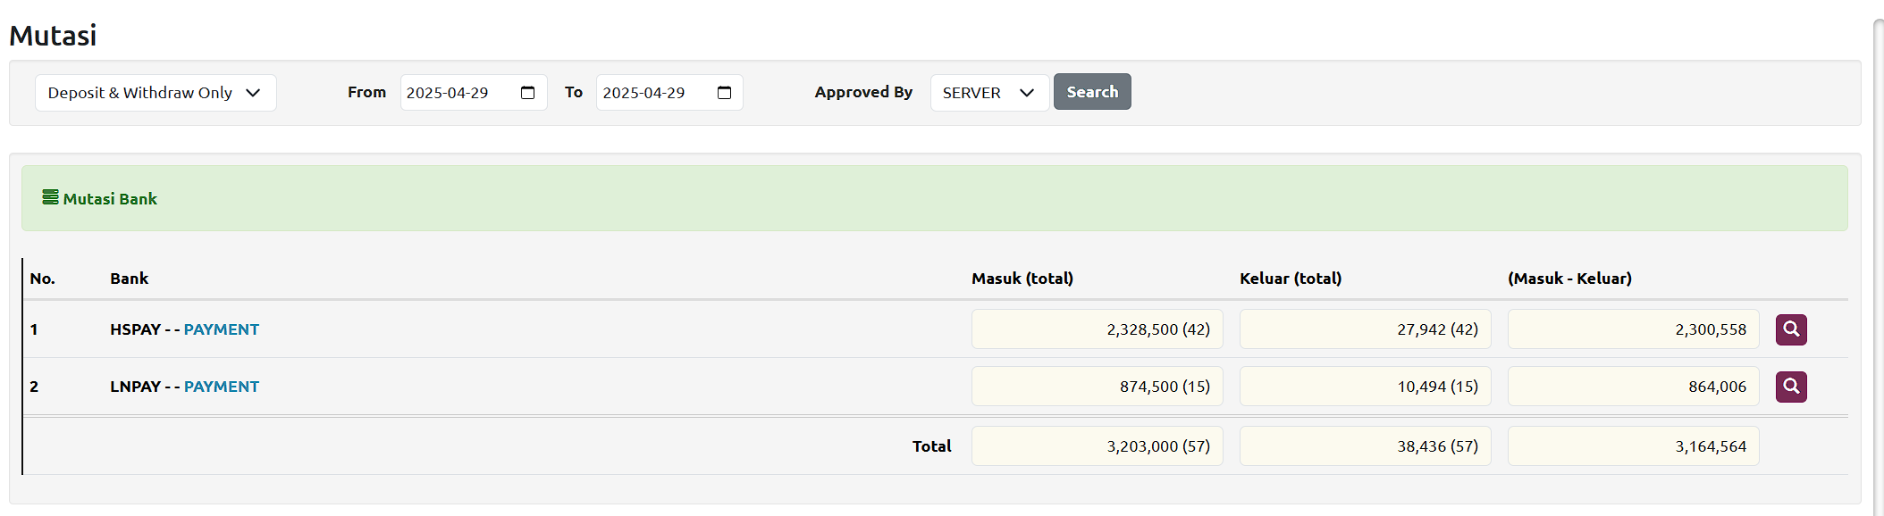Open the LNPAY PAYMENT link
Viewport: 1884px width, 516px height.
click(x=221, y=387)
